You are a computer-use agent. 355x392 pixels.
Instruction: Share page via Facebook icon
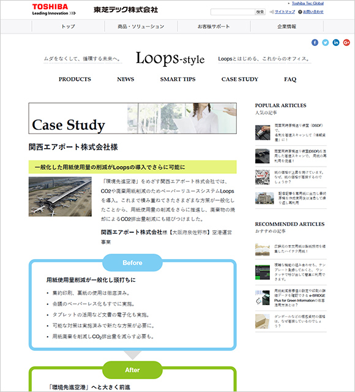(315, 42)
